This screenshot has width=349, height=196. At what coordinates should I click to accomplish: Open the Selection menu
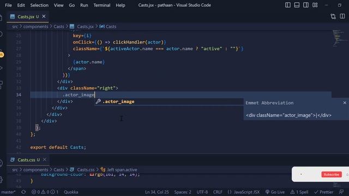click(x=39, y=5)
